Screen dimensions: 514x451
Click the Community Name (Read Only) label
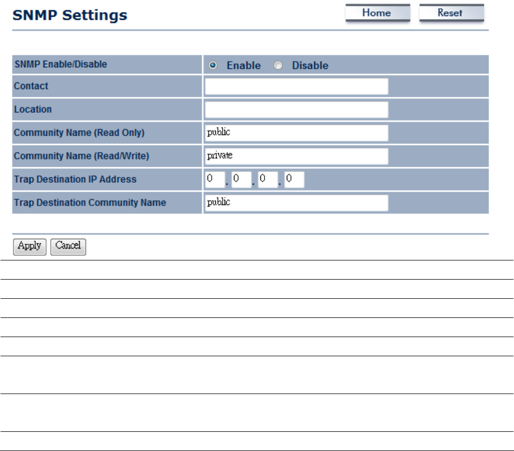click(79, 133)
